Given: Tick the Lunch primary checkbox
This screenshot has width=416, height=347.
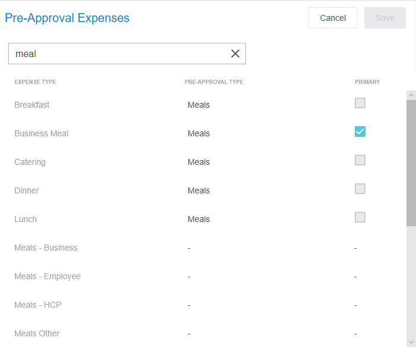Looking at the screenshot, I should point(360,217).
